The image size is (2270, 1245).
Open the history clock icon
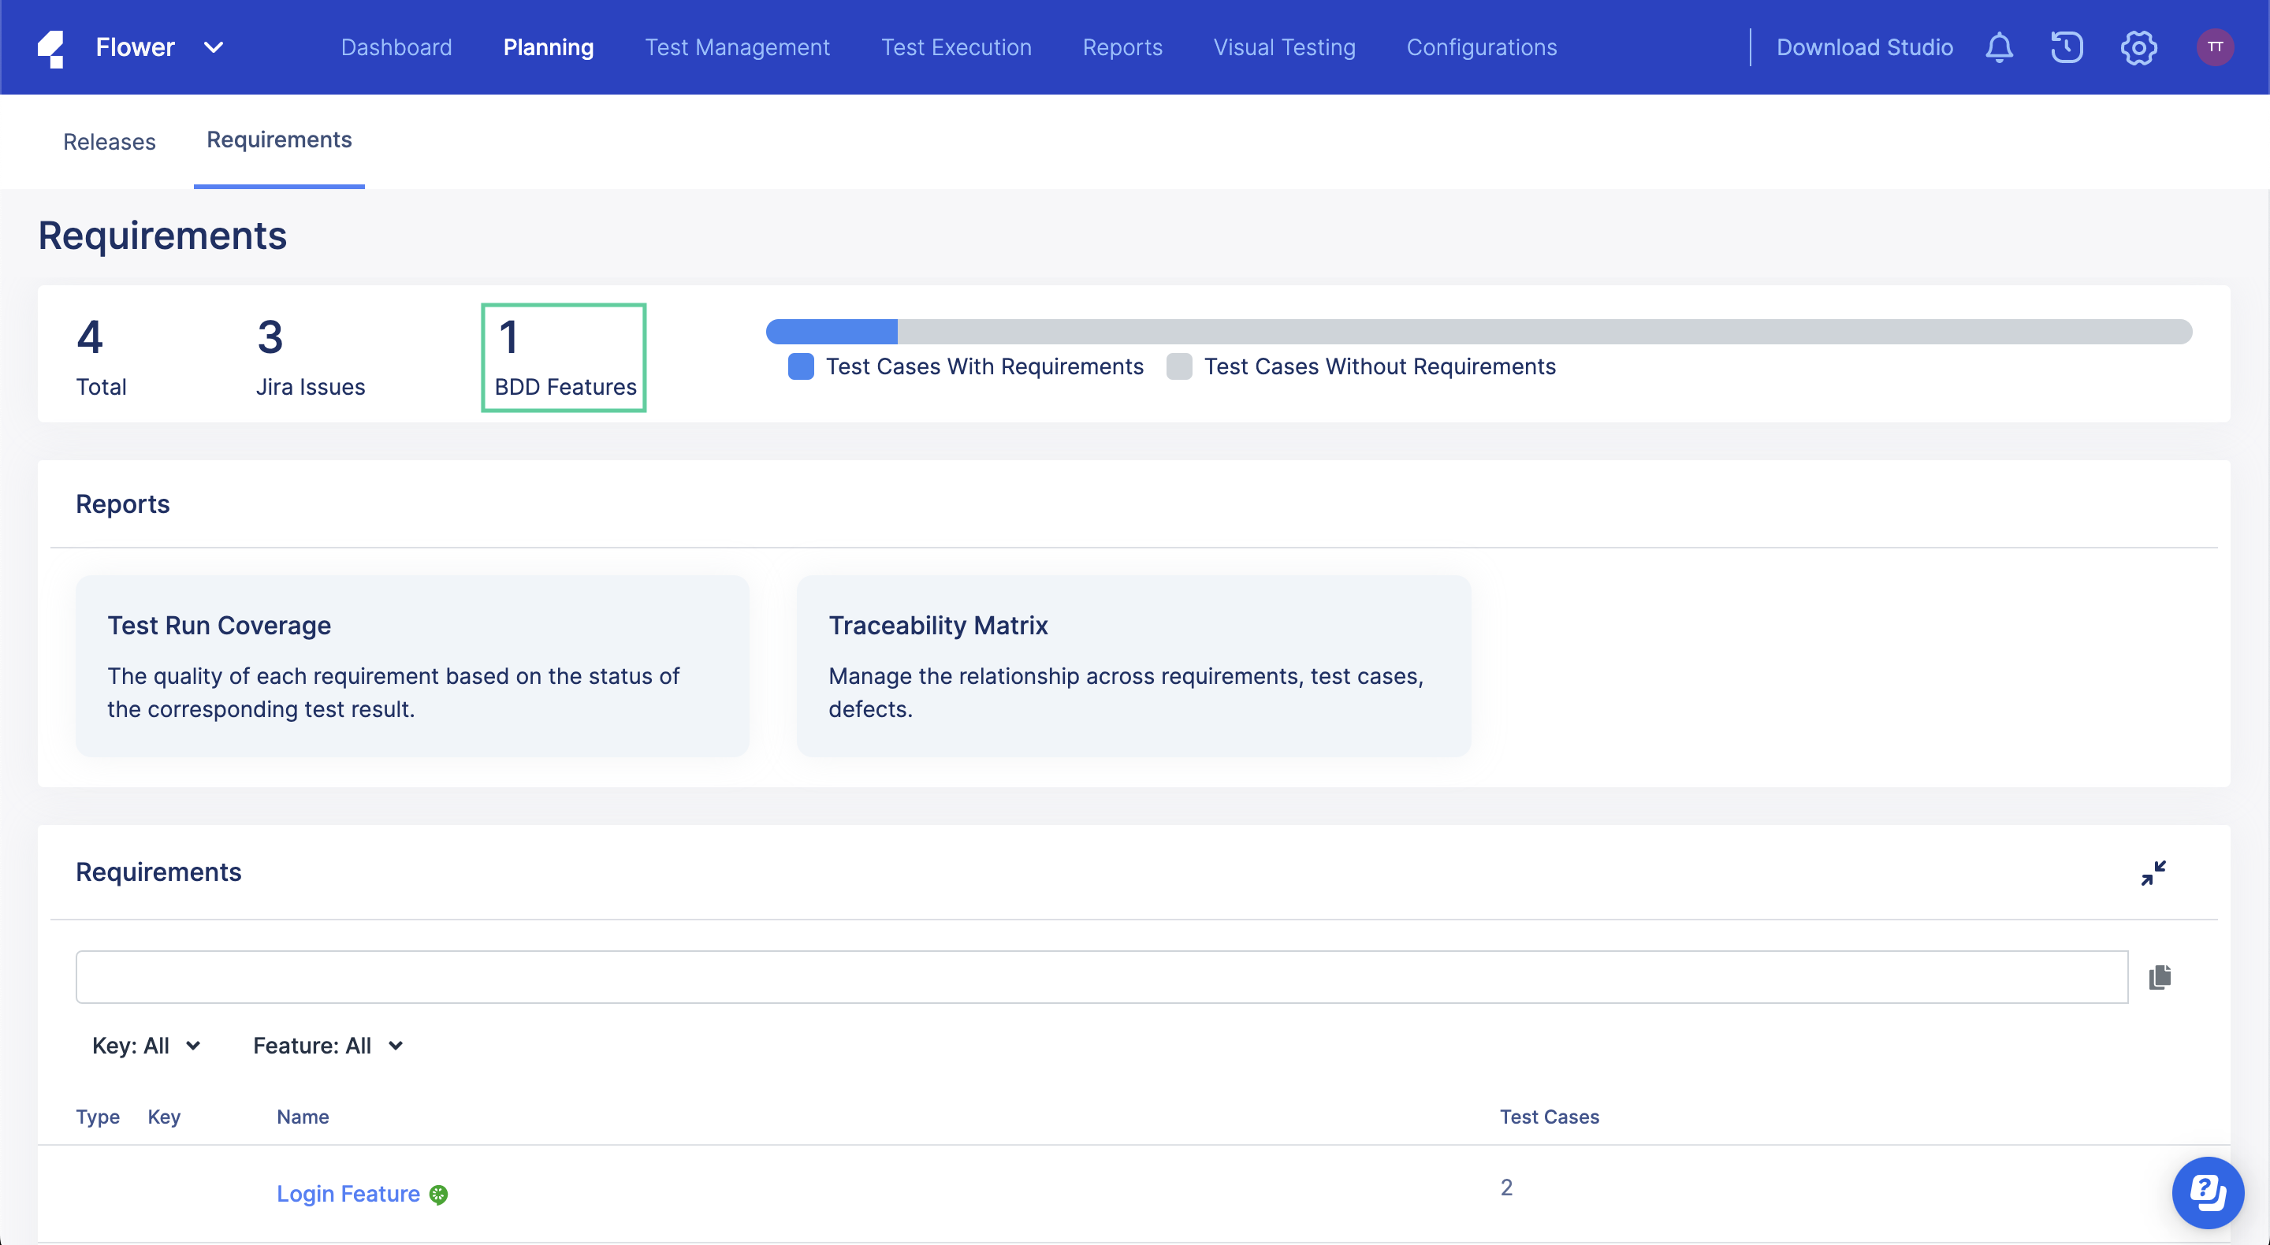point(2067,47)
